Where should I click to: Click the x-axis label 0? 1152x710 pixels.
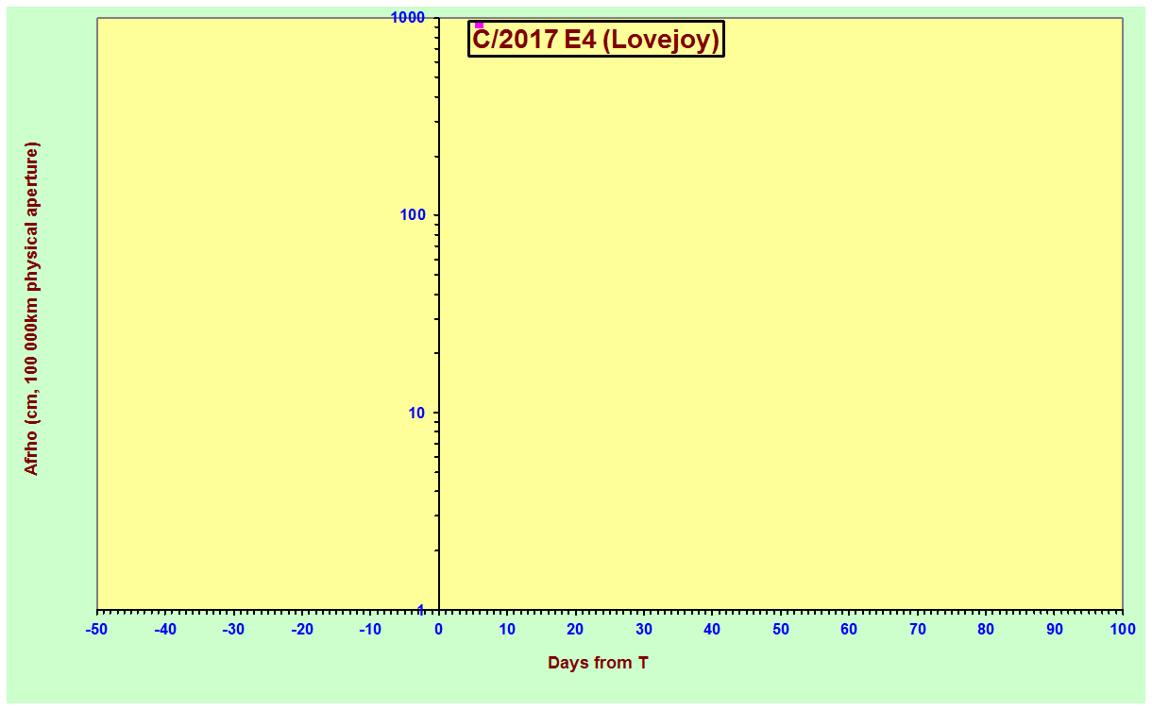pos(439,629)
